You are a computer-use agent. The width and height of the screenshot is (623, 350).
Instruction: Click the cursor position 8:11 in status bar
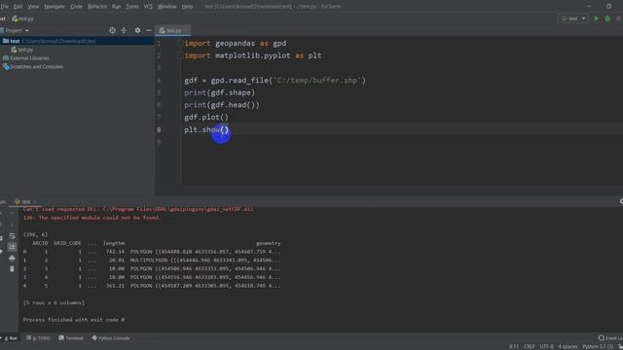click(x=513, y=346)
